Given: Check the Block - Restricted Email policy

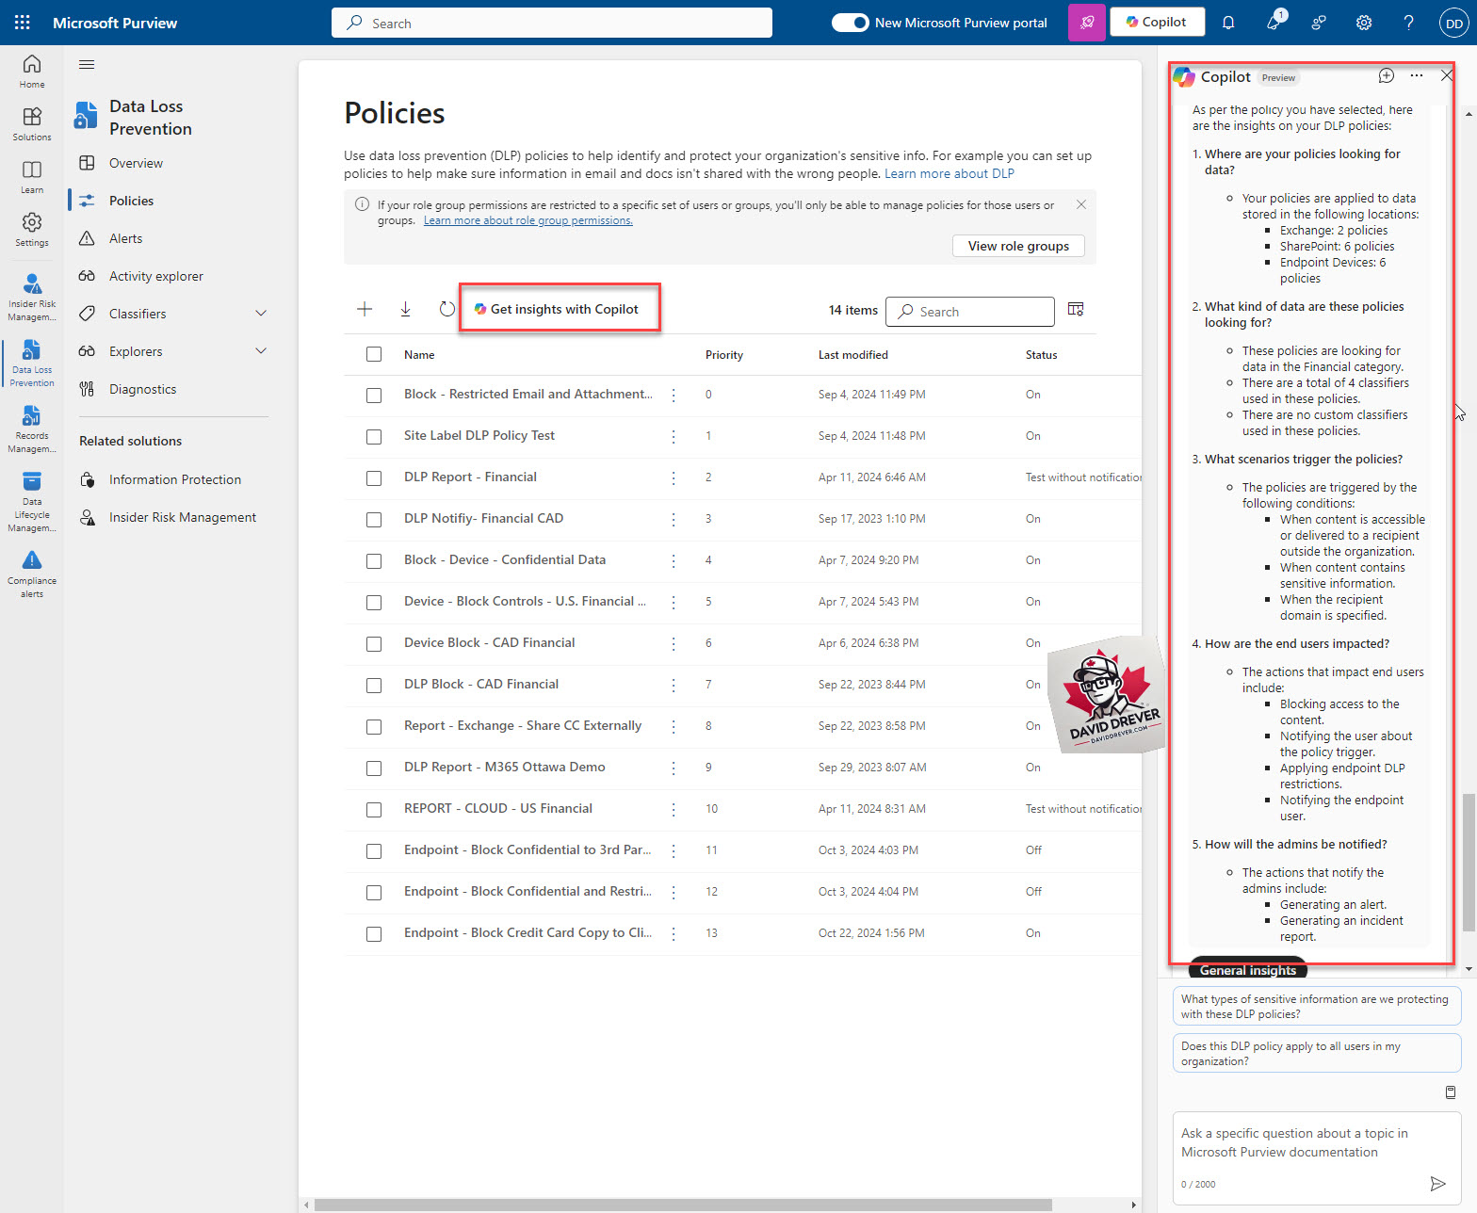Looking at the screenshot, I should pos(374,396).
